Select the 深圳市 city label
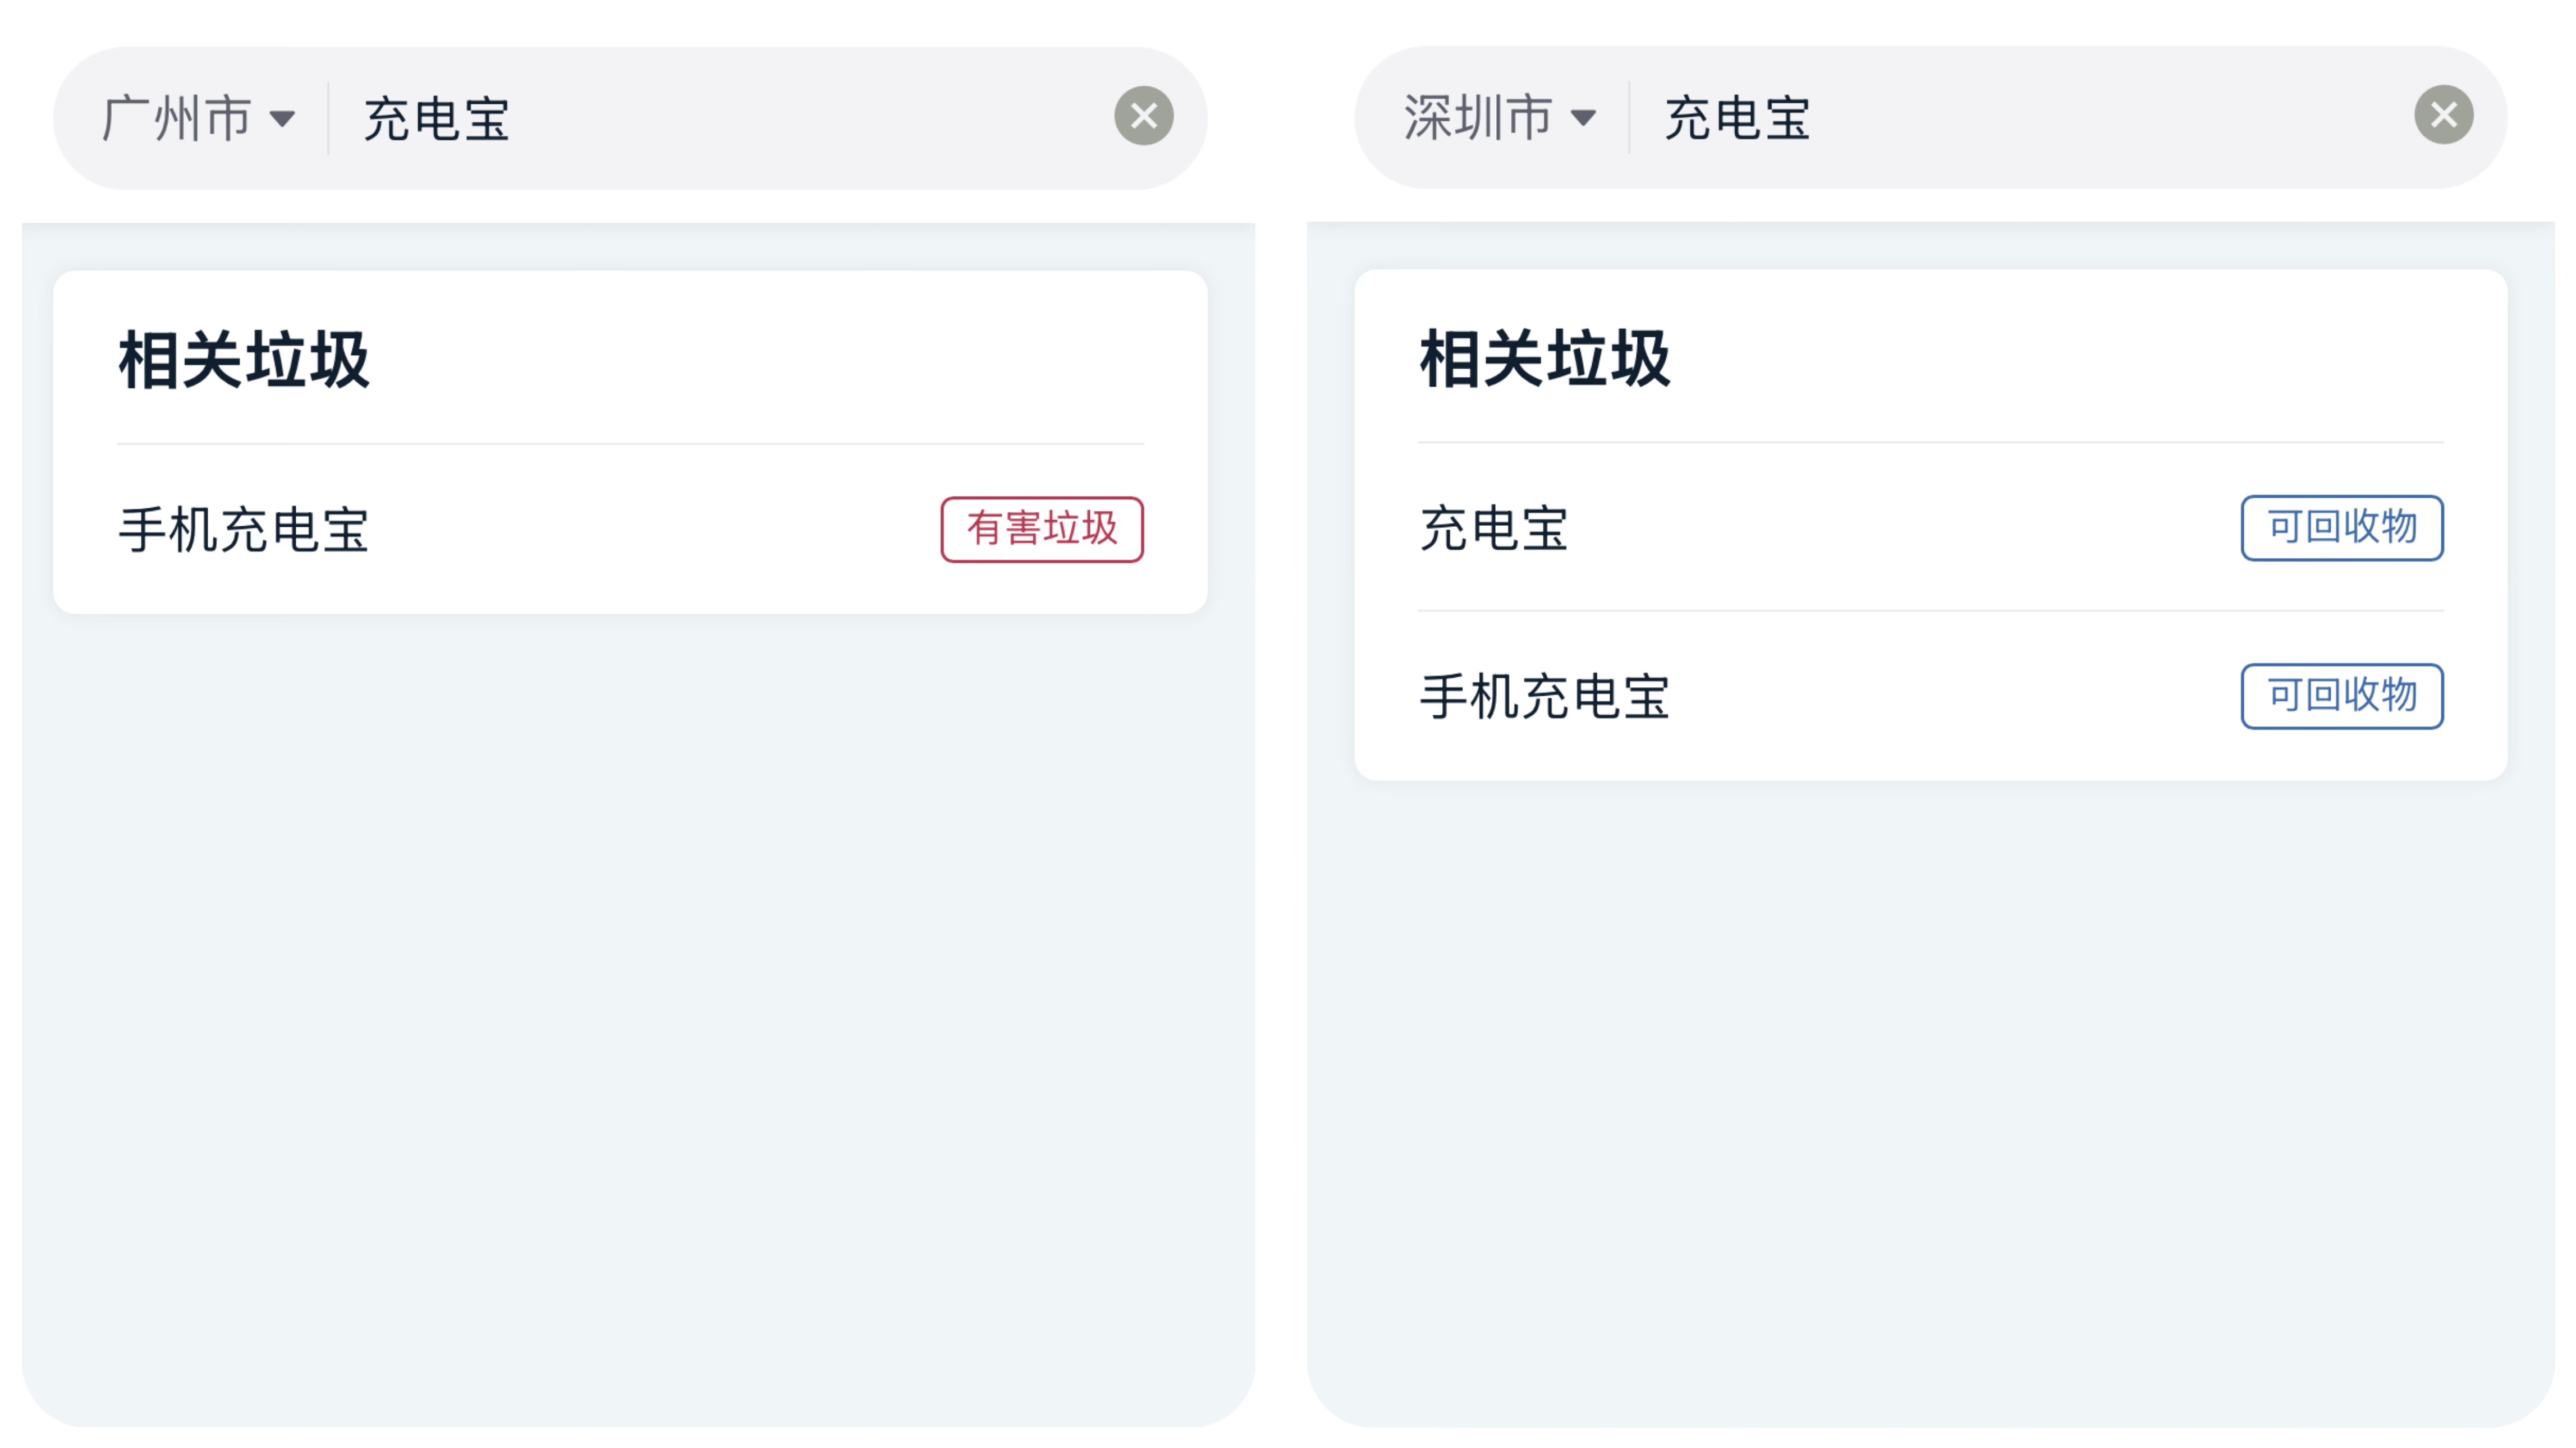2576x1448 pixels. tap(1477, 118)
